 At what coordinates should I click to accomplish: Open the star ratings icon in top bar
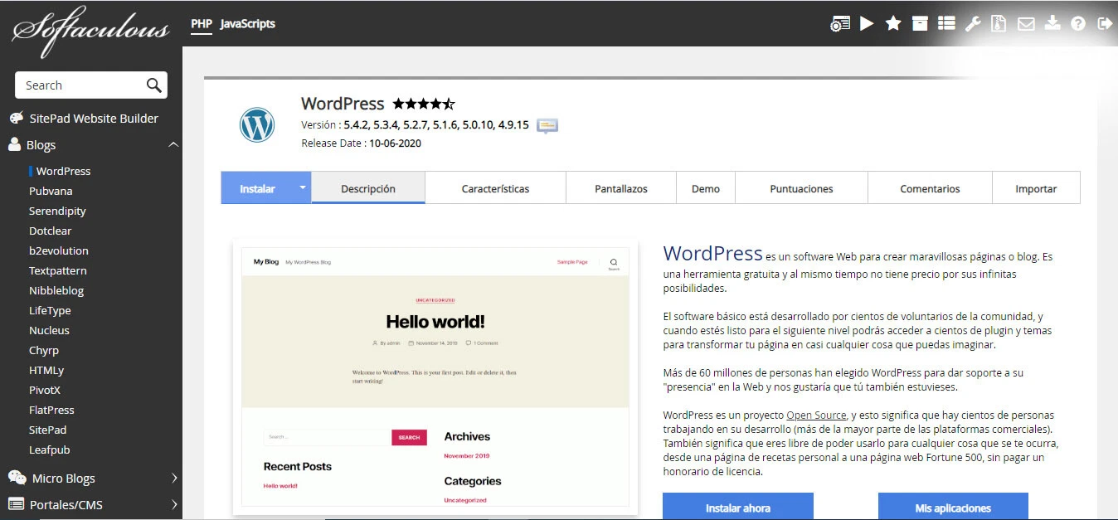click(x=893, y=23)
